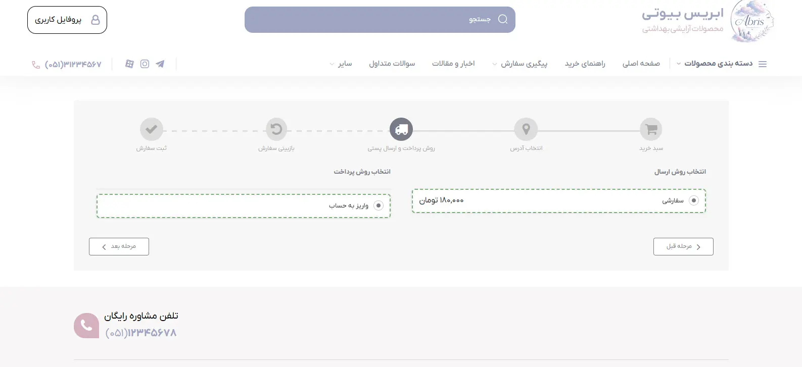The width and height of the screenshot is (802, 367).
Task: Open the سوالات متداول menu item
Action: [x=392, y=64]
